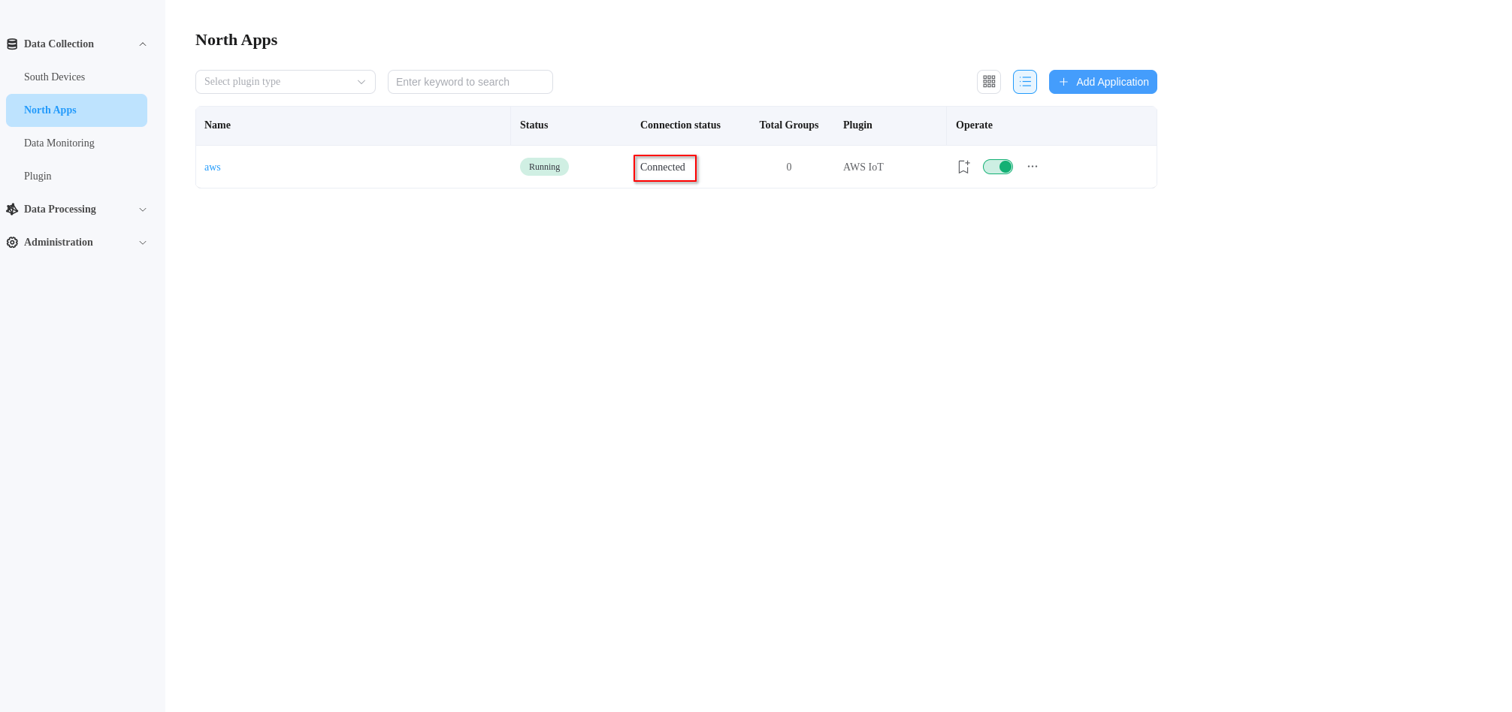This screenshot has height=712, width=1512.
Task: Click the Add Application plus icon
Action: click(x=1063, y=81)
